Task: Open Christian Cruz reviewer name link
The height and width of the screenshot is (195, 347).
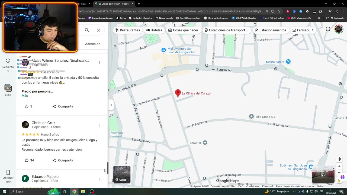Action: pos(43,123)
